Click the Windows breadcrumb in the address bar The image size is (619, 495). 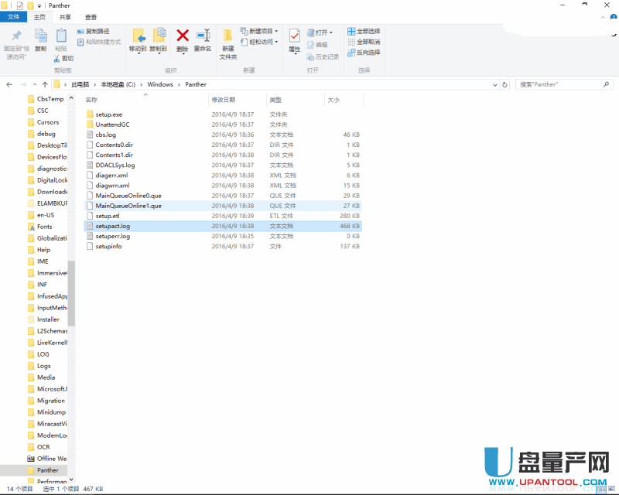click(x=163, y=84)
